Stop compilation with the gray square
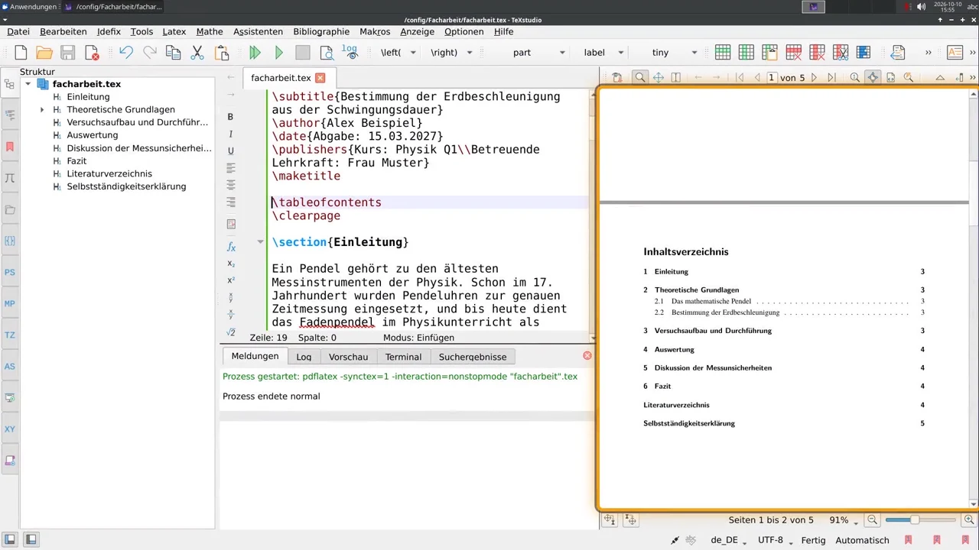This screenshot has height=550, width=979. pos(303,53)
